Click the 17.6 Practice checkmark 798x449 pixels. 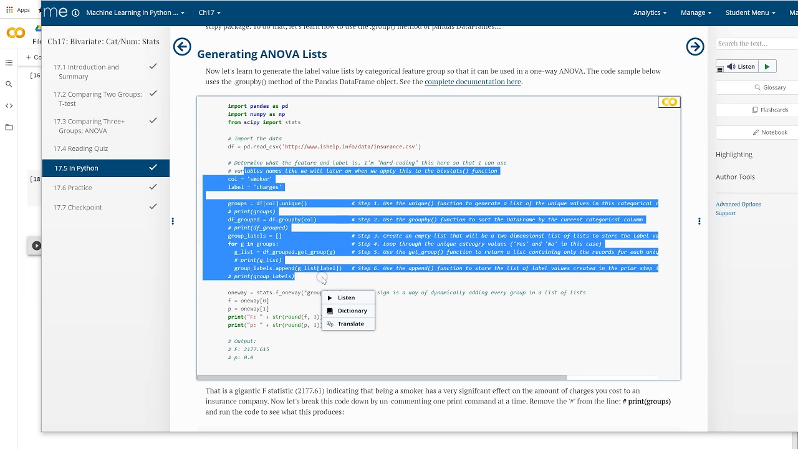coord(153,187)
